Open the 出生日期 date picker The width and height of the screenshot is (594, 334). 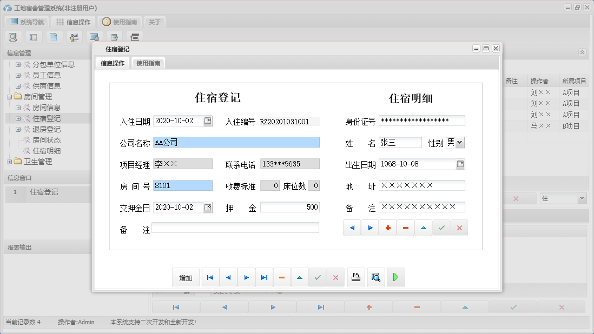462,164
